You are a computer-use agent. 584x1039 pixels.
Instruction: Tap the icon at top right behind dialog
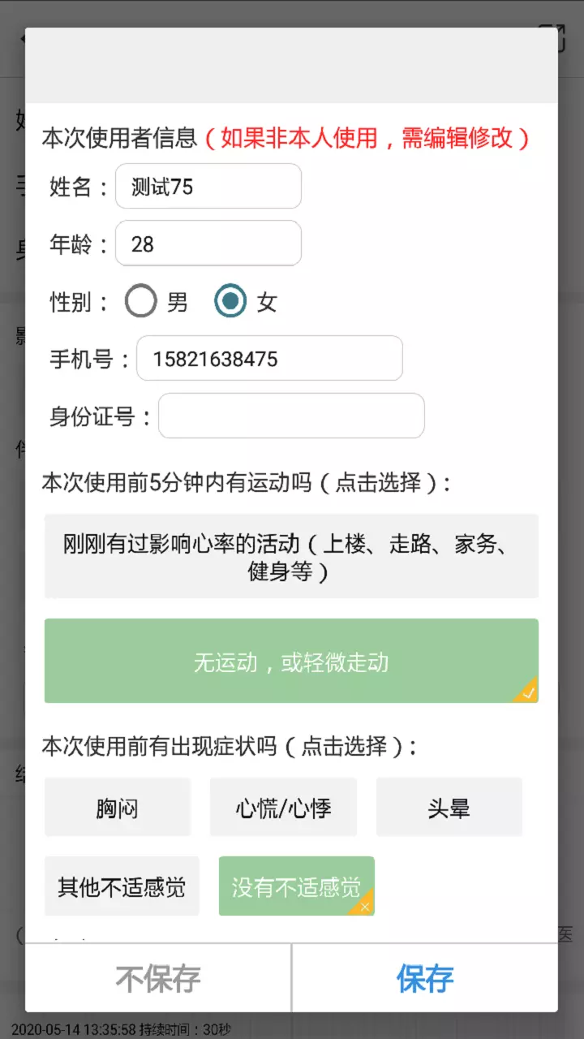(x=559, y=37)
